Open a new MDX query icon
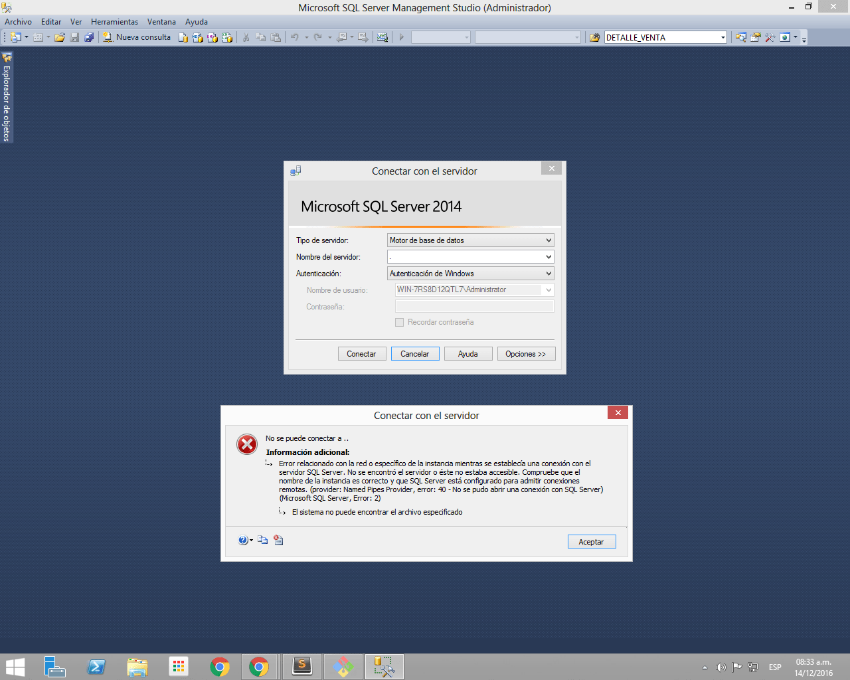The image size is (850, 680). tap(198, 37)
